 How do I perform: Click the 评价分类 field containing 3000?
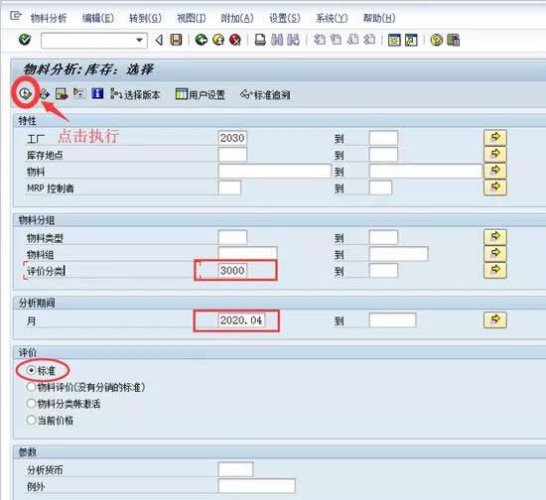coord(232,271)
